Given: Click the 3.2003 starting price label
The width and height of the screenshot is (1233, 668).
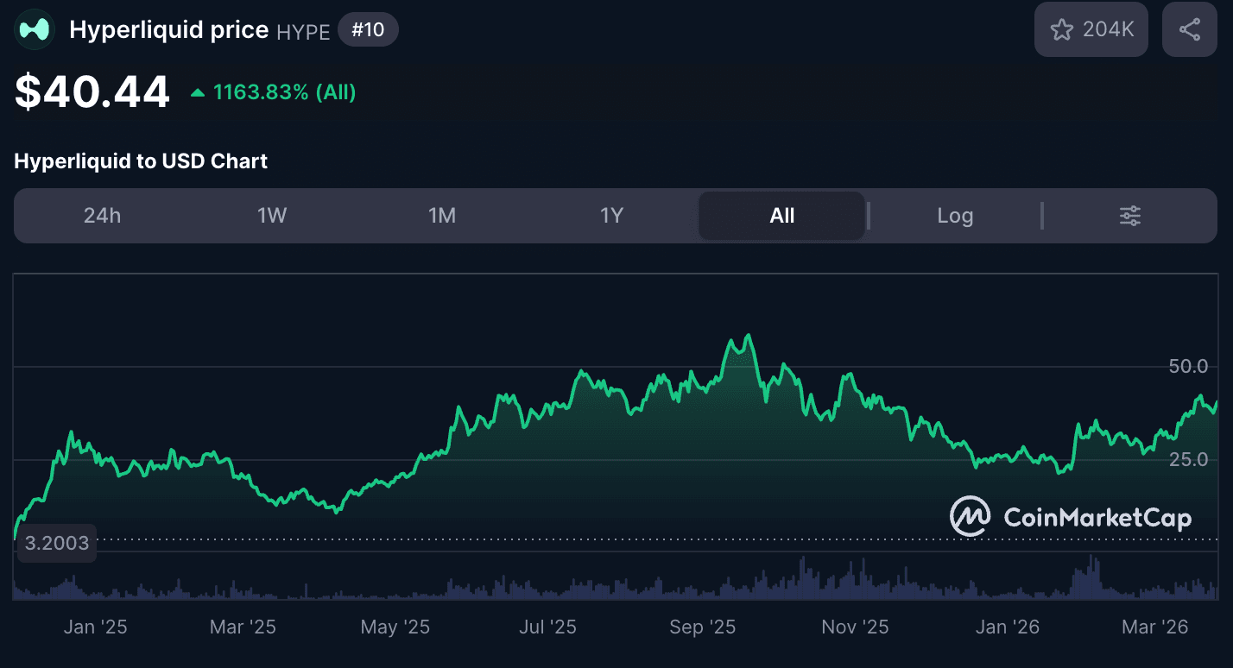Looking at the screenshot, I should click(x=57, y=543).
